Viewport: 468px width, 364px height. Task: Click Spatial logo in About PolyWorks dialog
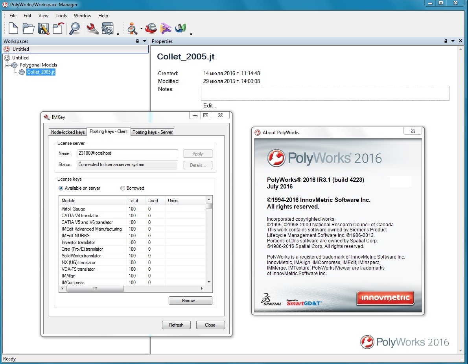point(271,299)
